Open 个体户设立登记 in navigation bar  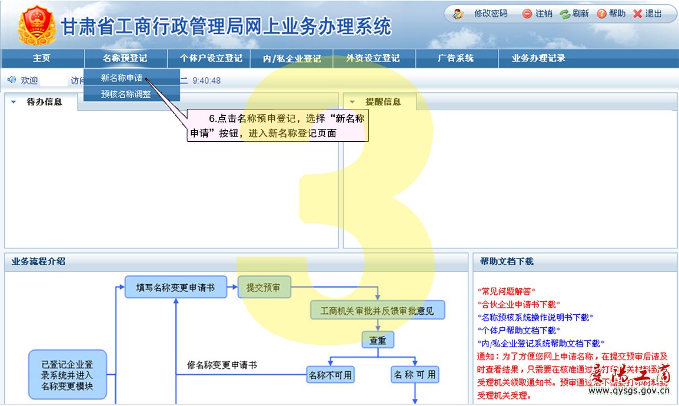211,58
